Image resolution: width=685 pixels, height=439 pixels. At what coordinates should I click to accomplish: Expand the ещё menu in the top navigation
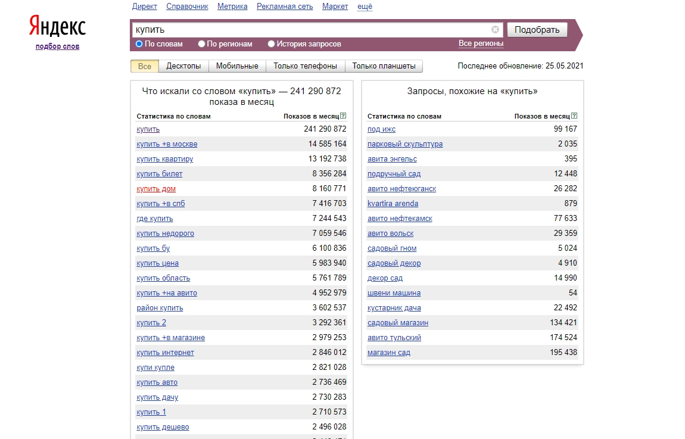[365, 7]
